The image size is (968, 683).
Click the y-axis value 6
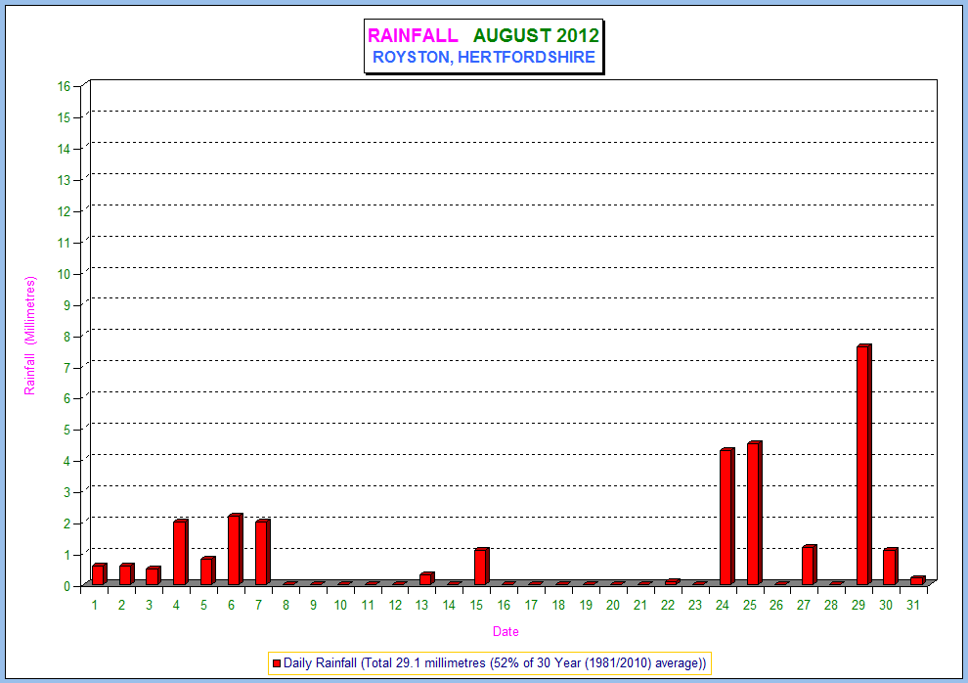pyautogui.click(x=67, y=399)
